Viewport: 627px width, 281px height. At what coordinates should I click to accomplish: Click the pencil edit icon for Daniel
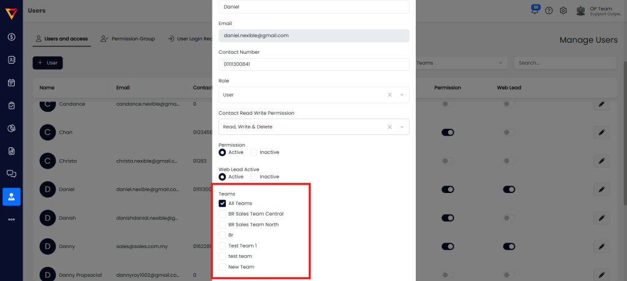coord(601,189)
